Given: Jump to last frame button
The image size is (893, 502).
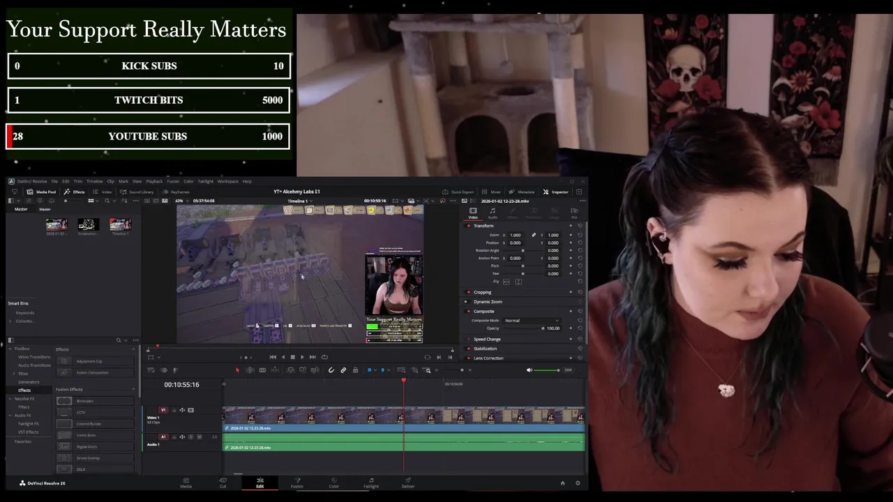Looking at the screenshot, I should [313, 357].
